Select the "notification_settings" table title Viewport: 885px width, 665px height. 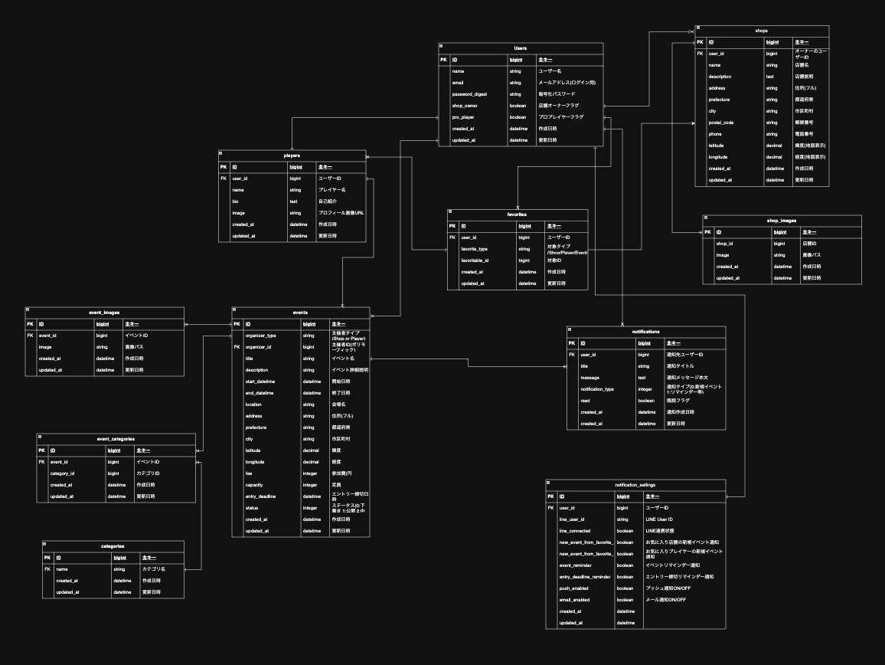[635, 485]
